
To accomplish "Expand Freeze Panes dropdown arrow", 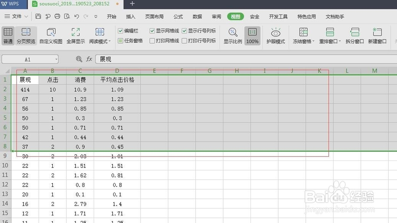I will click(x=313, y=41).
